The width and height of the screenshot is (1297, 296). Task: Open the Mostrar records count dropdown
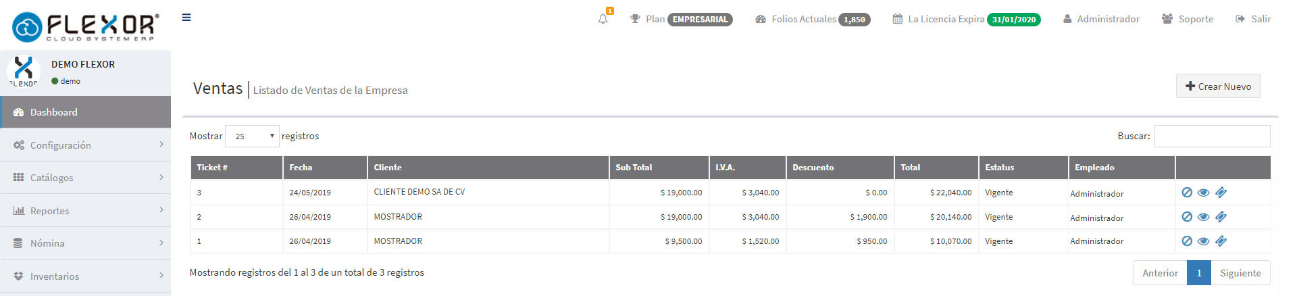click(x=252, y=136)
